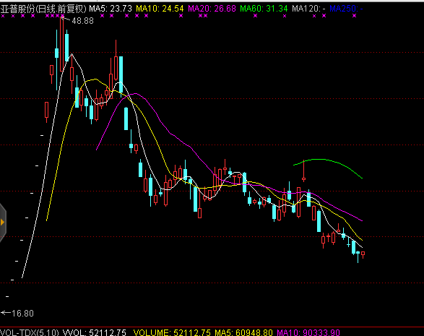
Task: Click the rightmost magenta cross marker
Action: point(354,16)
